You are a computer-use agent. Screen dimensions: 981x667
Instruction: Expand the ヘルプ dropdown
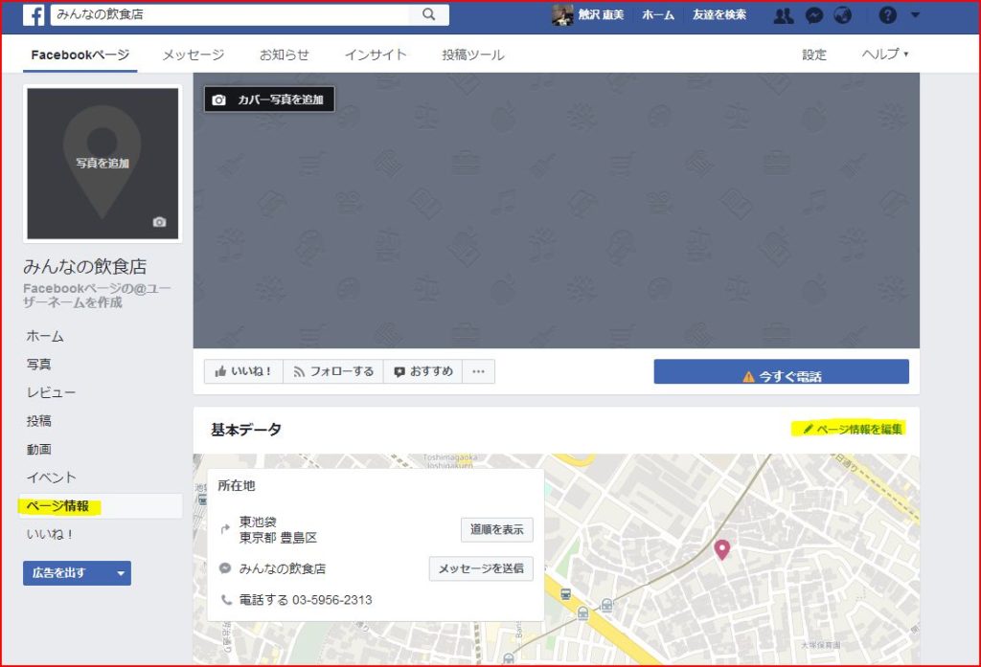coord(880,55)
